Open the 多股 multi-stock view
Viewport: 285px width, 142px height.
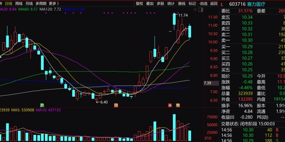pyautogui.click(x=160, y=4)
